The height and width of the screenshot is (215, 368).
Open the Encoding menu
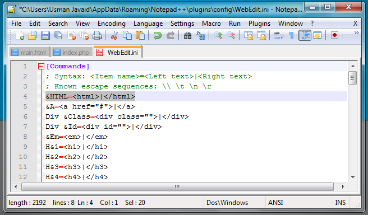click(112, 24)
